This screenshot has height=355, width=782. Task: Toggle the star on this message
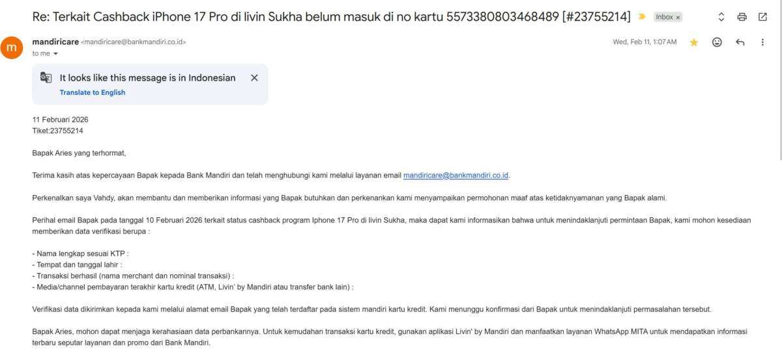pyautogui.click(x=694, y=42)
